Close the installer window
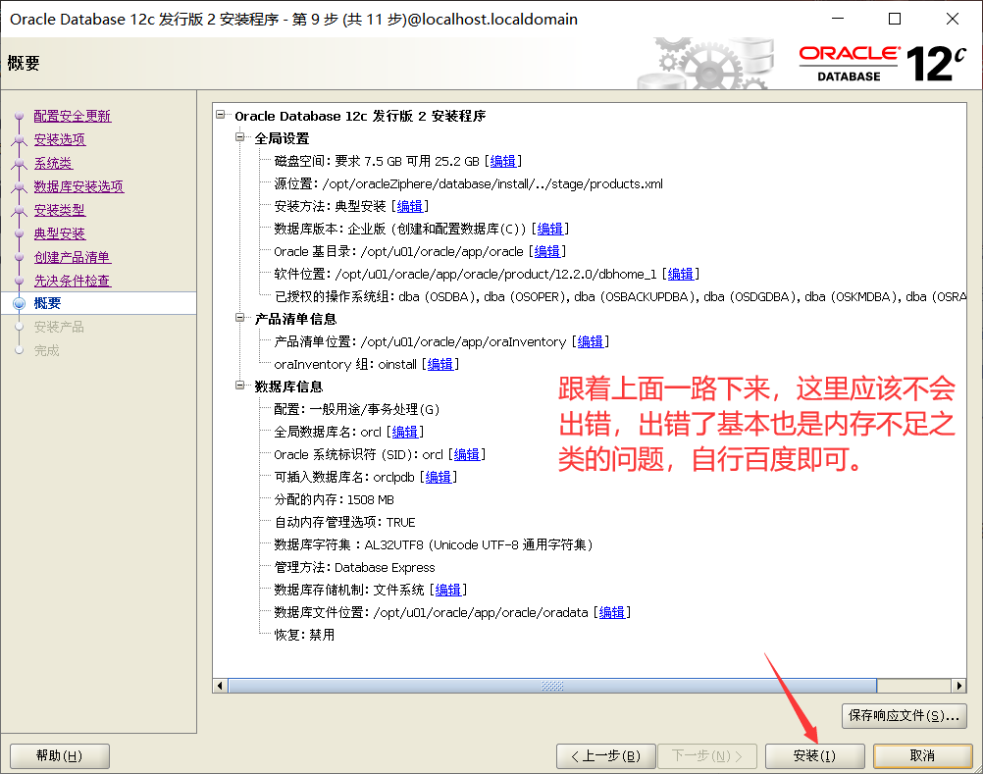The image size is (983, 774). pyautogui.click(x=953, y=19)
